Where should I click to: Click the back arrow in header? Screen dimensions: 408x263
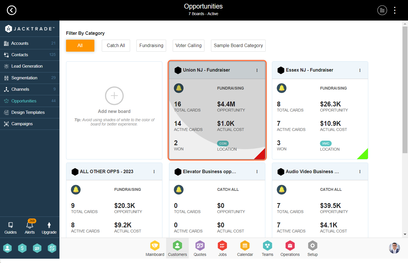11,10
